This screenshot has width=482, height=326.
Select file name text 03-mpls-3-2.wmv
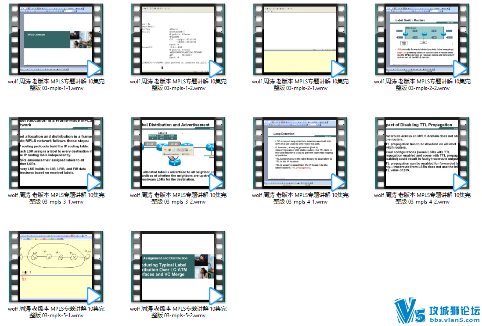(x=178, y=198)
